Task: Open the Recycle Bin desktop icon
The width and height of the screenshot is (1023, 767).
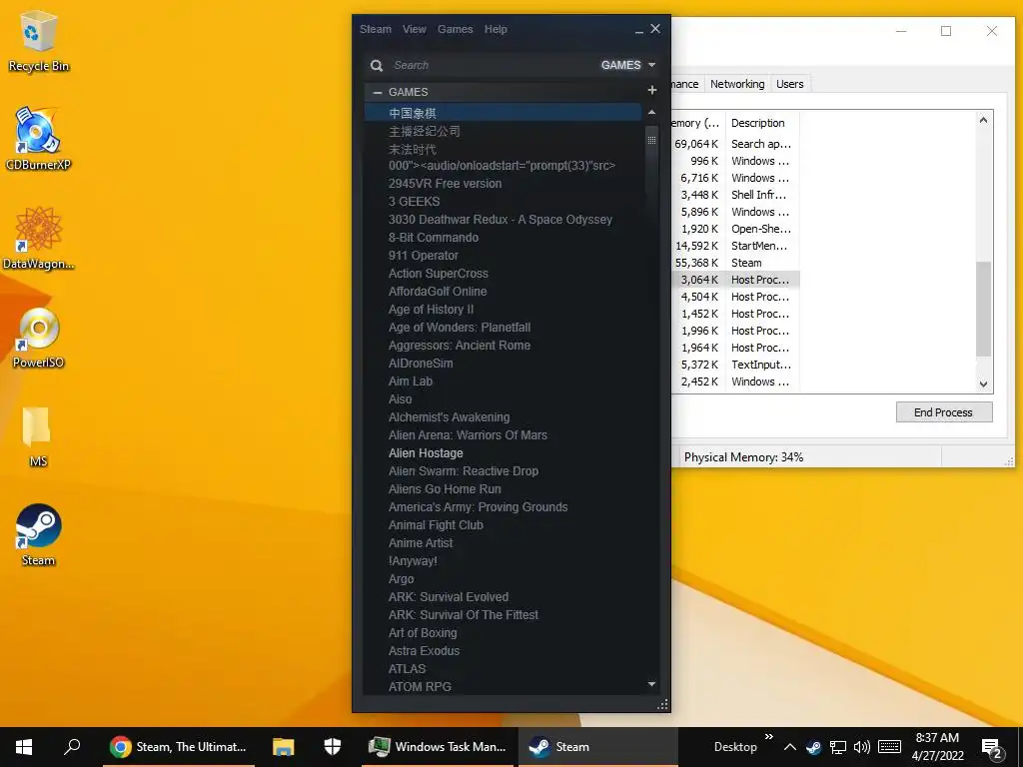Action: click(39, 42)
